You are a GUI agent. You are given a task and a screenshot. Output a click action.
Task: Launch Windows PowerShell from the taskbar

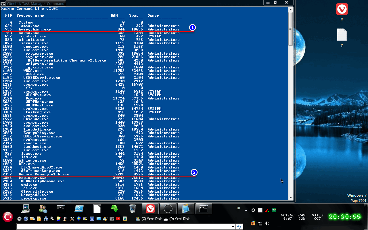pyautogui.click(x=79, y=208)
